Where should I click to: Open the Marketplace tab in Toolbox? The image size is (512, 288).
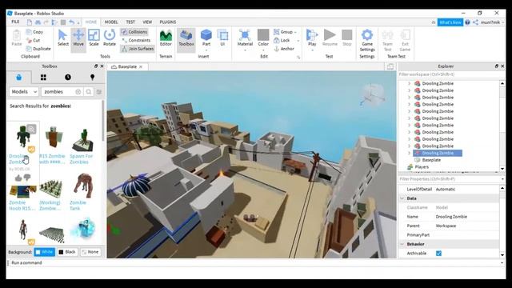tap(19, 78)
